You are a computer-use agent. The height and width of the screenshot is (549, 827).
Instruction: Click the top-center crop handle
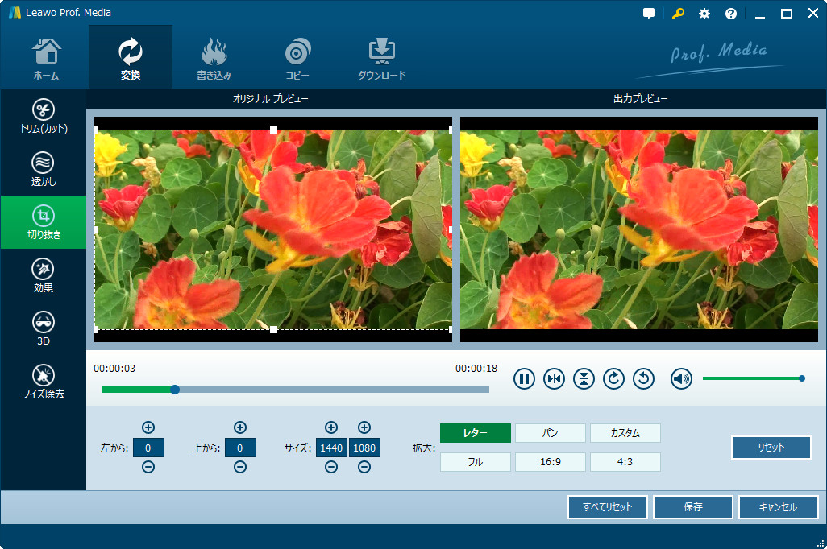coord(273,130)
